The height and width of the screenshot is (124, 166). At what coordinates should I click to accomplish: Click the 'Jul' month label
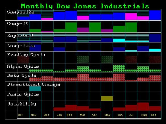(131, 115)
